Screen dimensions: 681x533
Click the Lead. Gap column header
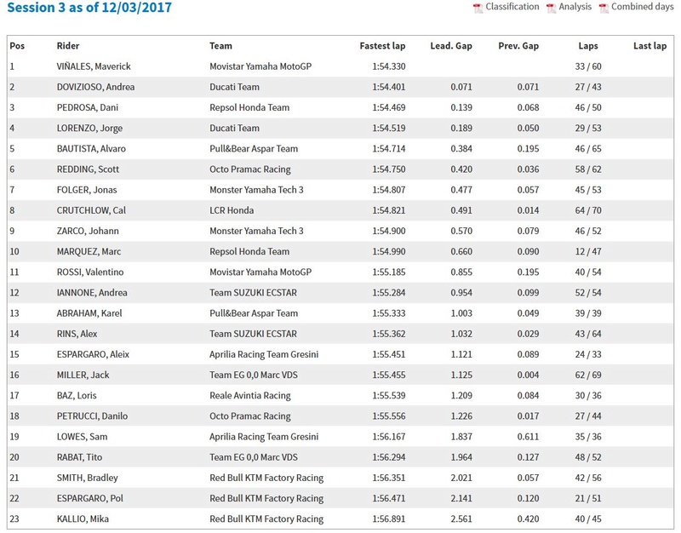(451, 46)
